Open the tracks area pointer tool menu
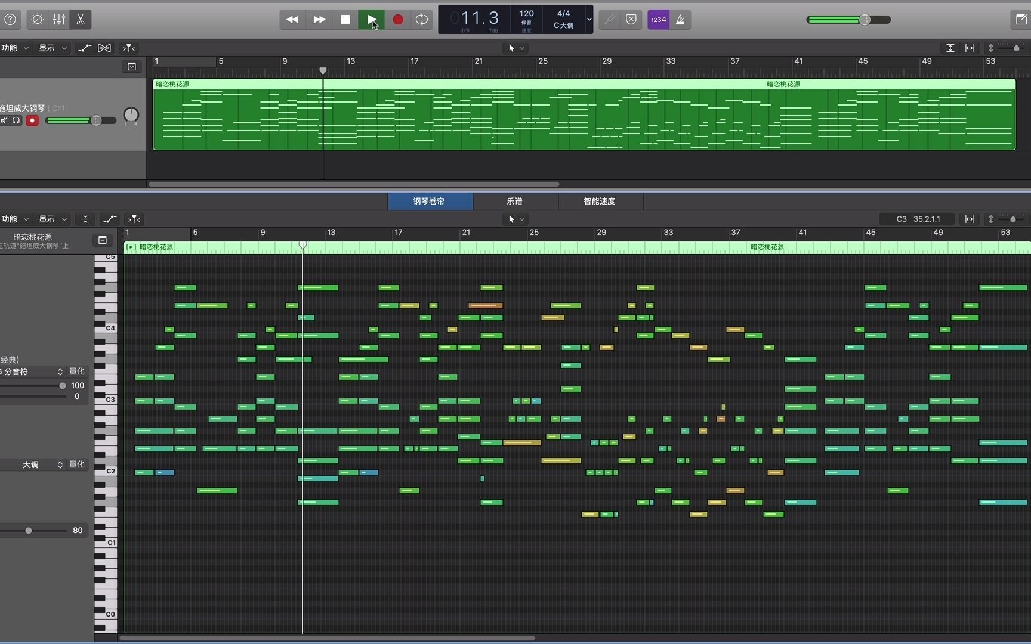1031x644 pixels. (x=516, y=48)
